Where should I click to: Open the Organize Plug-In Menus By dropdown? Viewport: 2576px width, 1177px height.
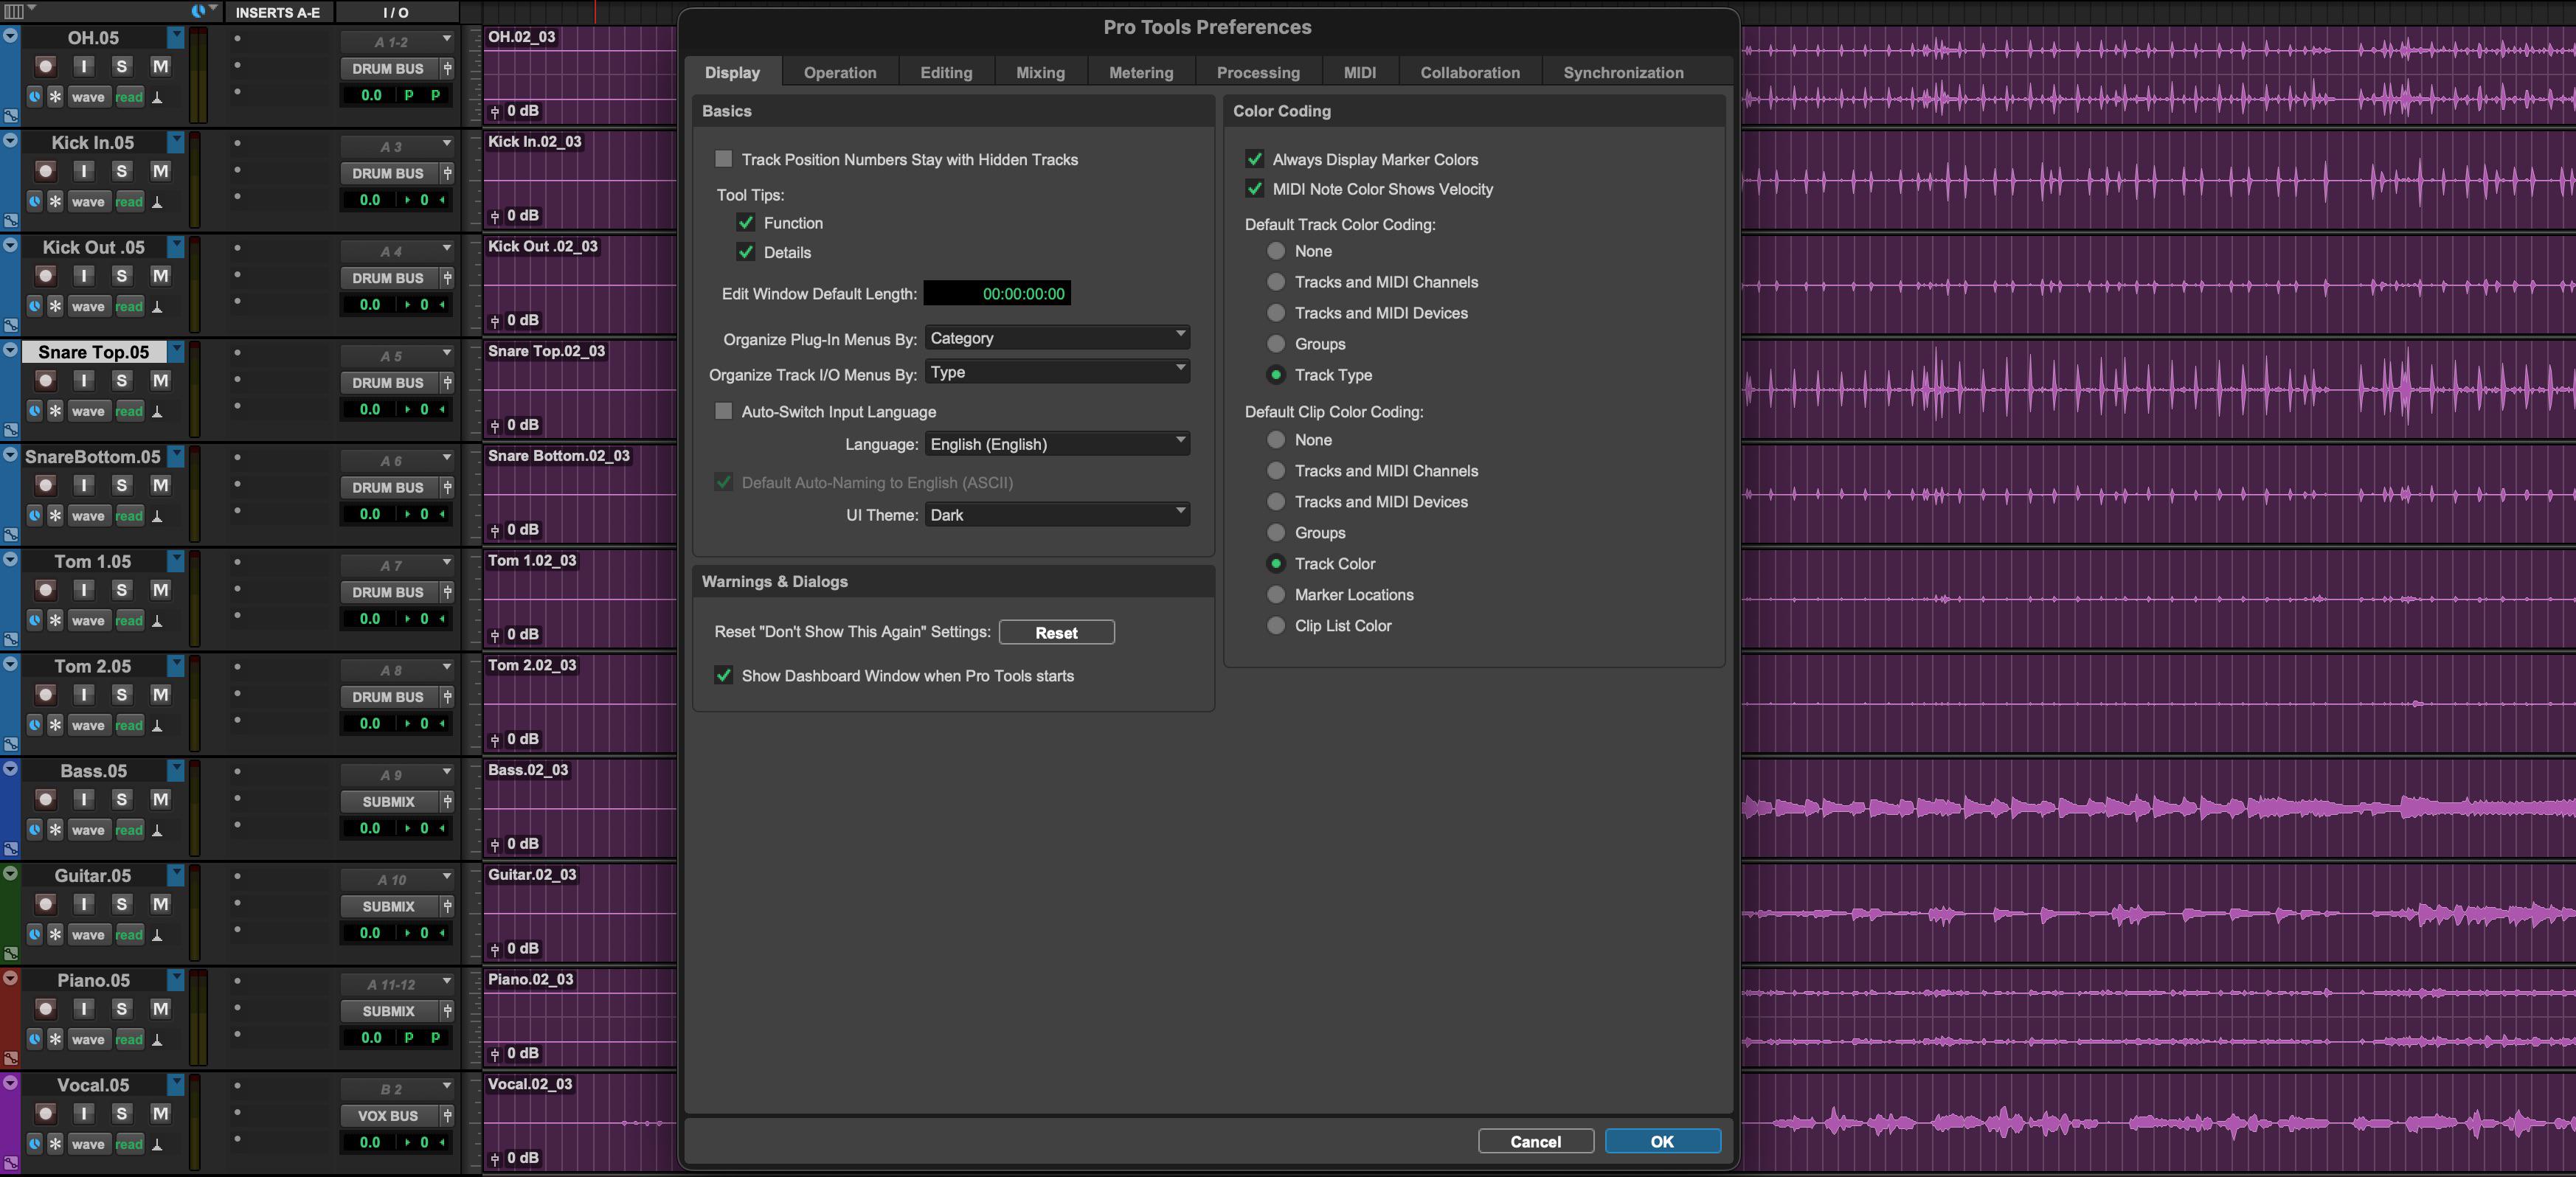pos(1057,338)
